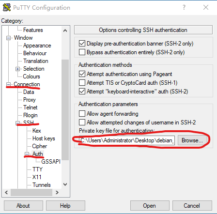Select the Host keys category

44,138
